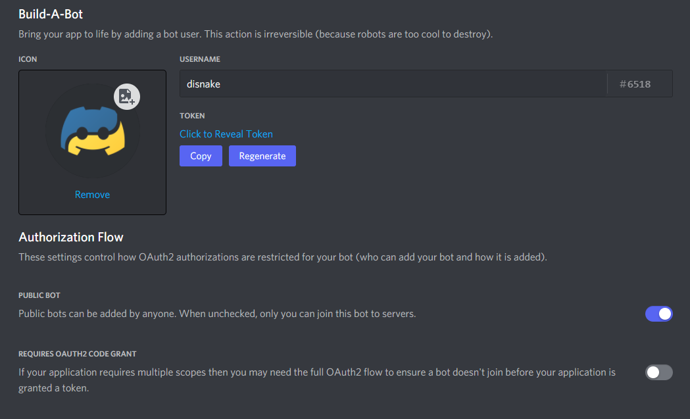Enable the Requires OAuth2 Code Grant toggle
Viewport: 690px width, 419px height.
coord(658,372)
